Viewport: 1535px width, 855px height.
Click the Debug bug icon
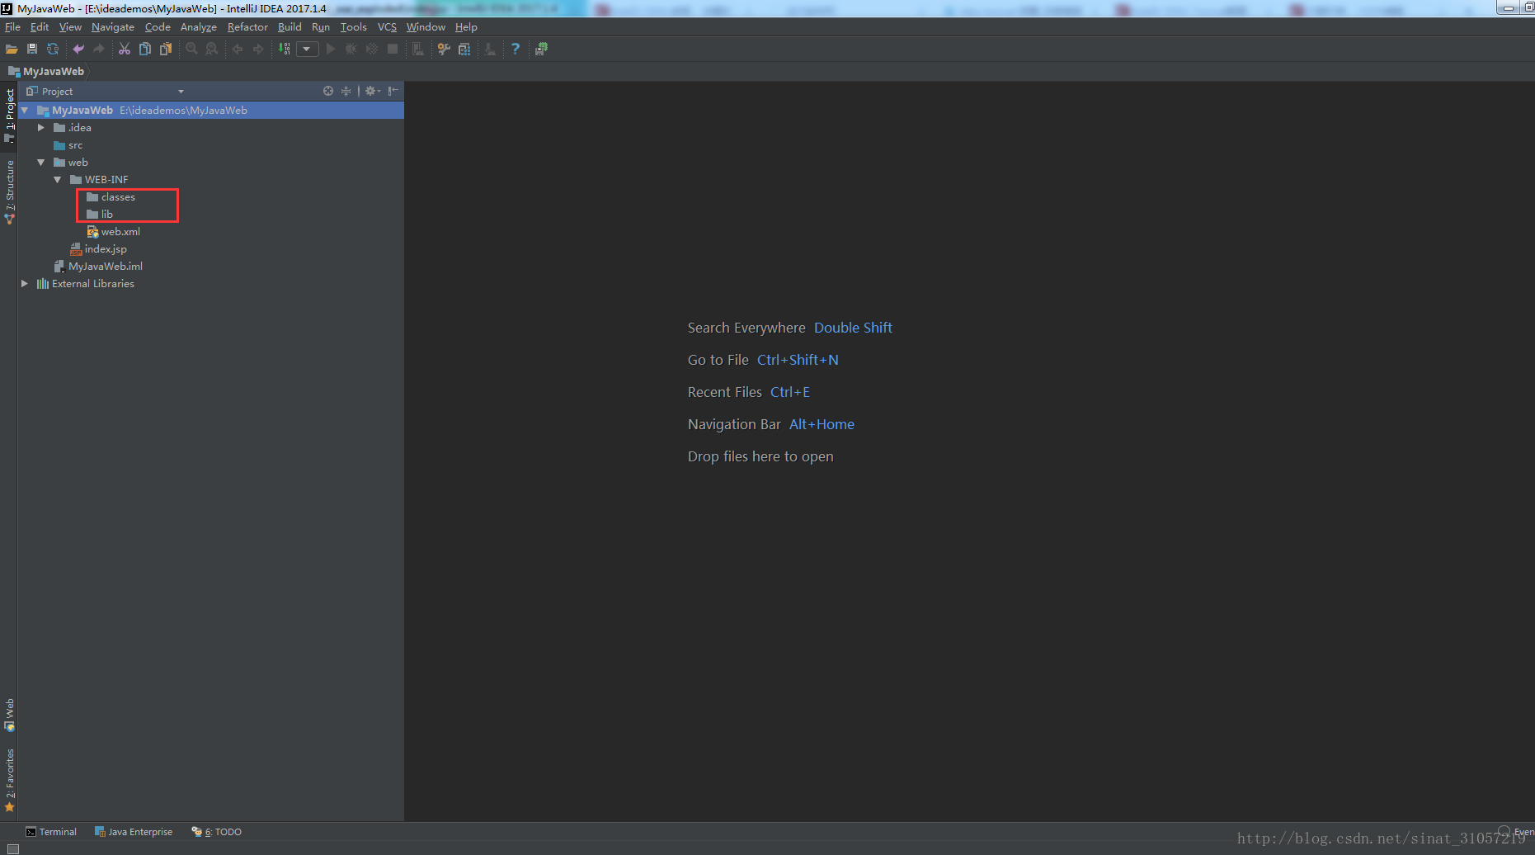tap(351, 50)
